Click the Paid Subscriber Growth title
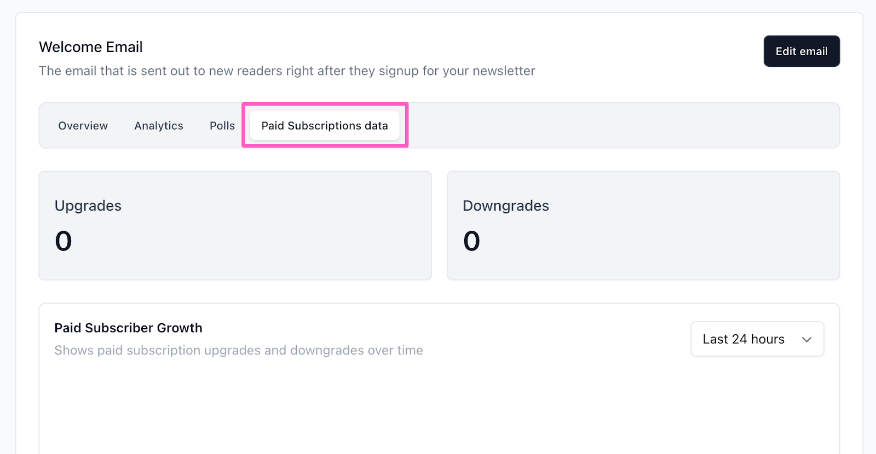 point(128,328)
